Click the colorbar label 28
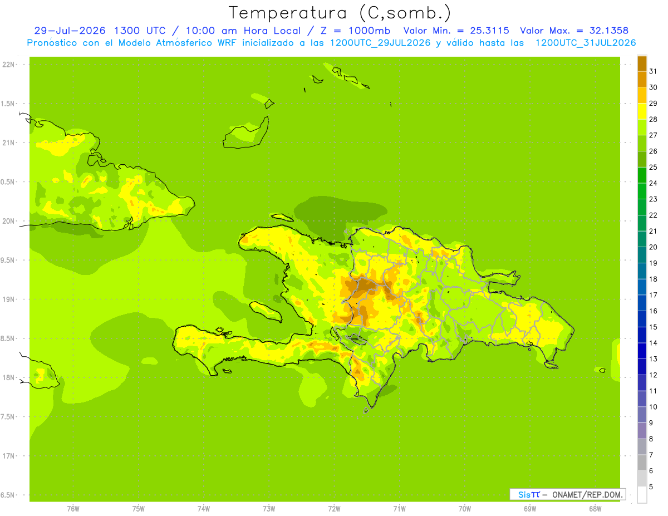Viewport: 668px width, 516px height. 653,119
